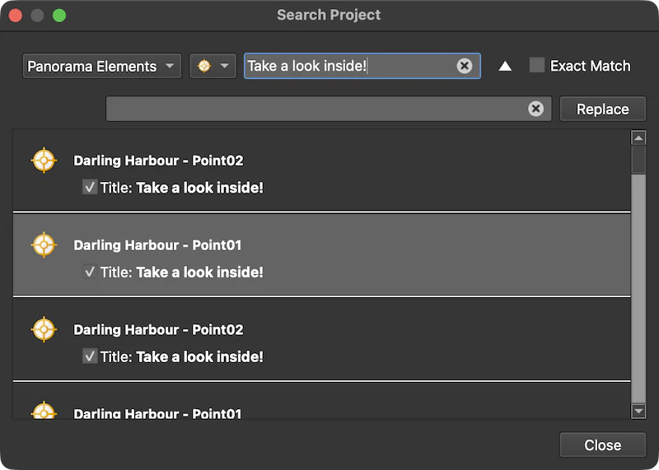659x470 pixels.
Task: Click hotspot icon of third result Point02
Action: 44,329
